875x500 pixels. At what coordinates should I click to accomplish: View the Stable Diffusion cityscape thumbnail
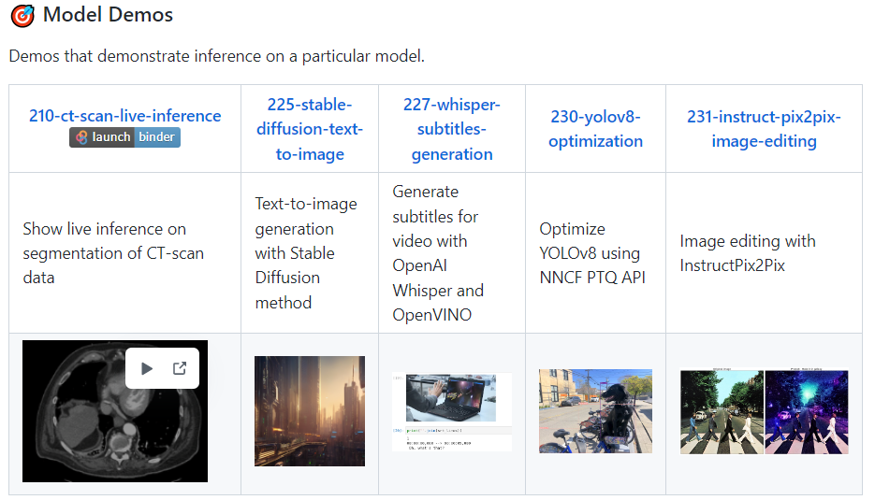coord(310,410)
